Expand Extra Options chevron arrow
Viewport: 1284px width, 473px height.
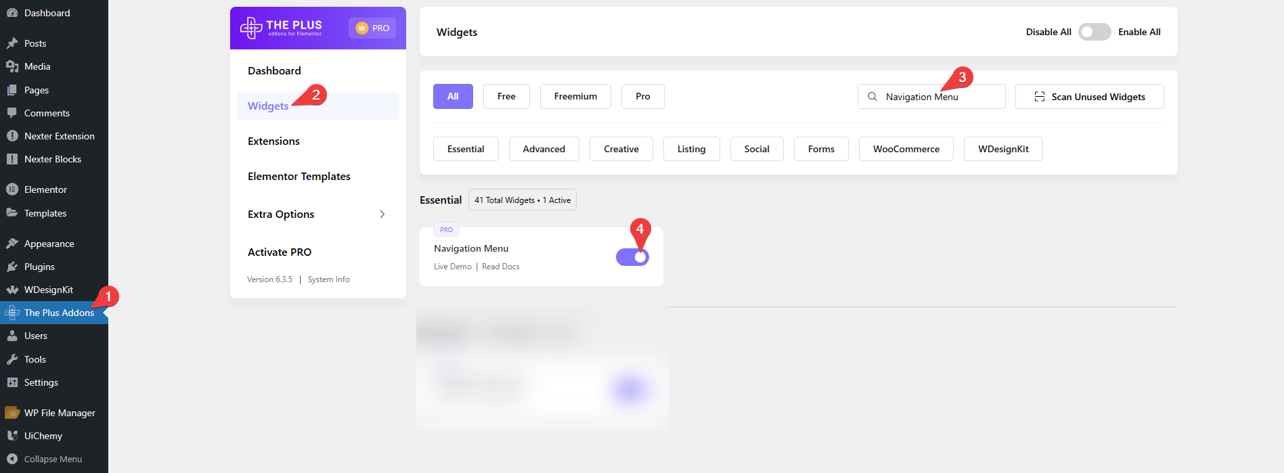(382, 215)
